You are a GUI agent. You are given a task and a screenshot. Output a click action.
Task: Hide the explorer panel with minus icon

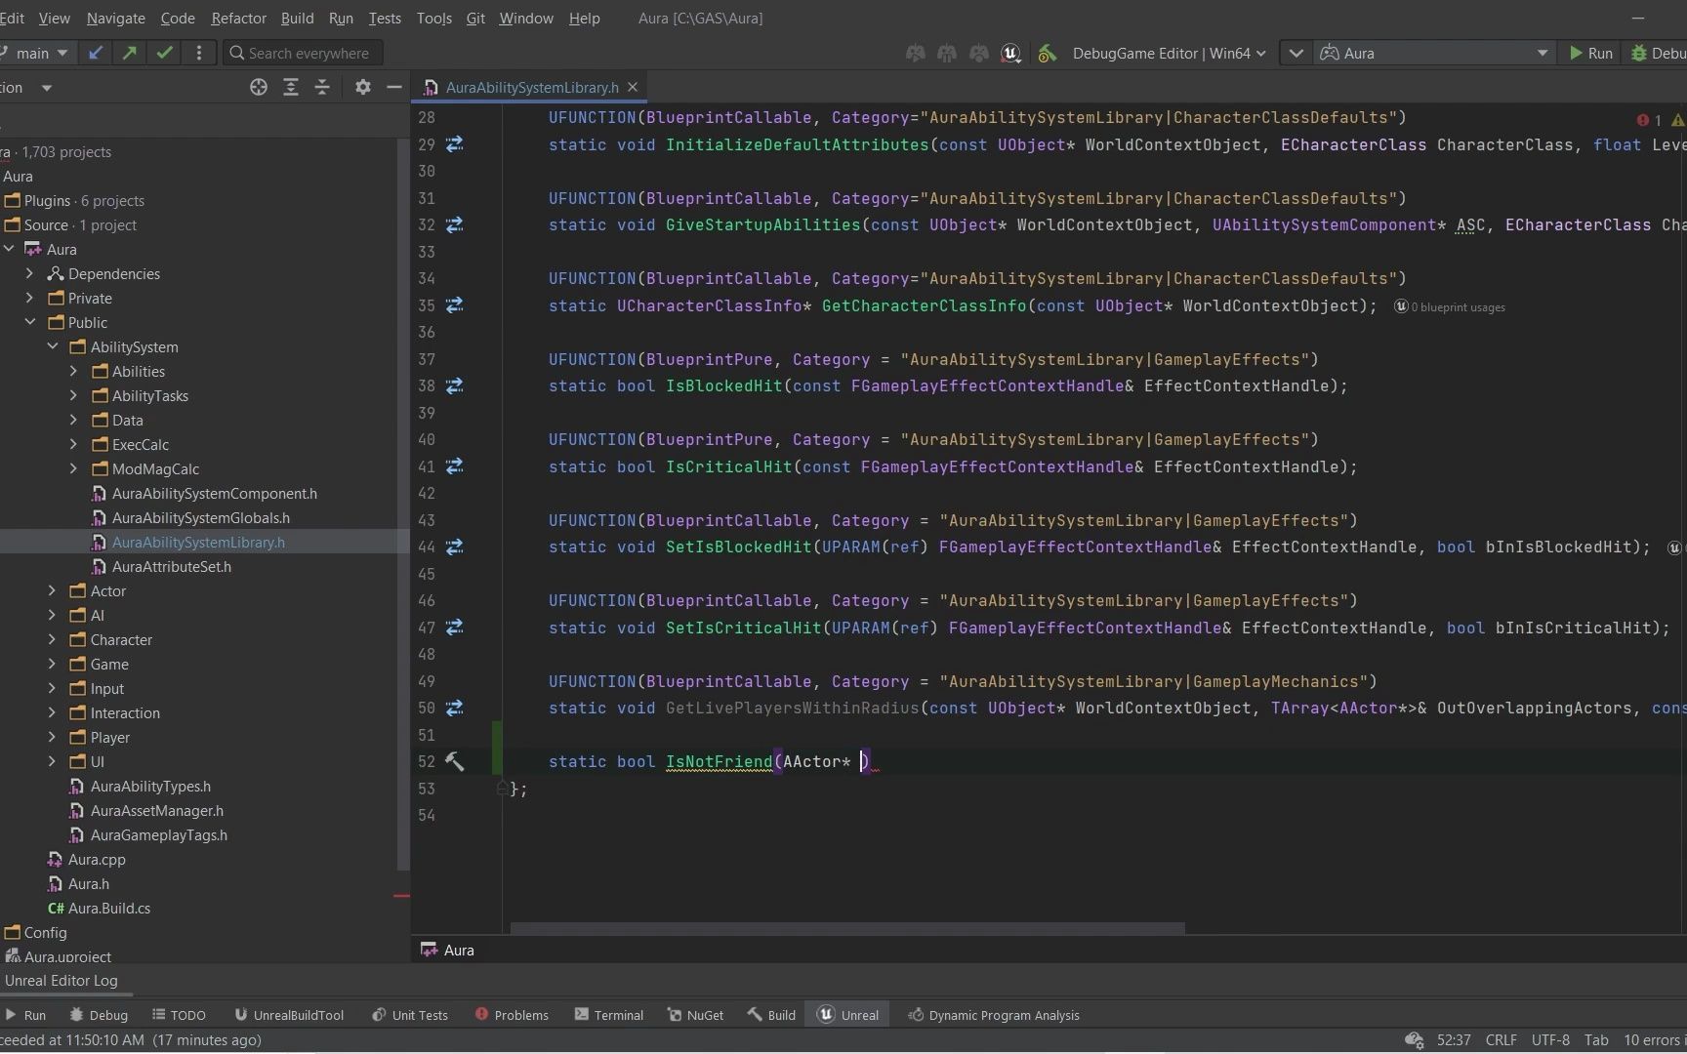click(394, 87)
